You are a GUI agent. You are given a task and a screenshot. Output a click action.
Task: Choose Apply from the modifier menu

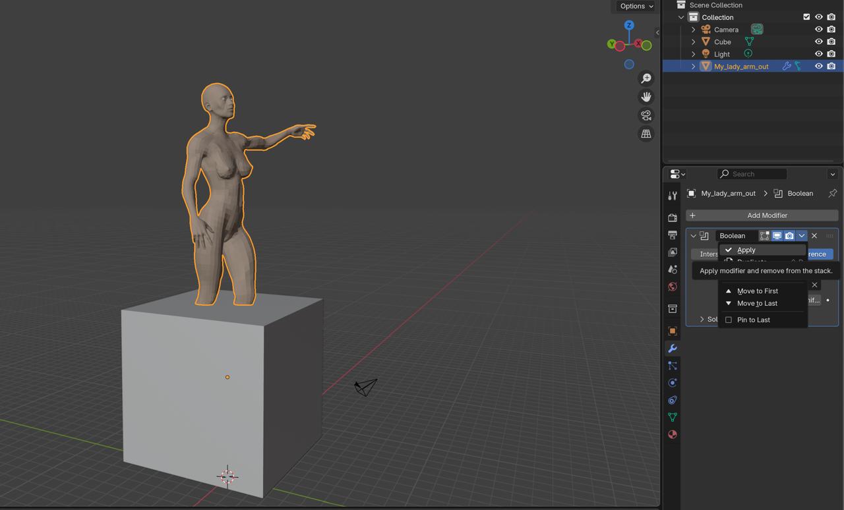point(746,250)
